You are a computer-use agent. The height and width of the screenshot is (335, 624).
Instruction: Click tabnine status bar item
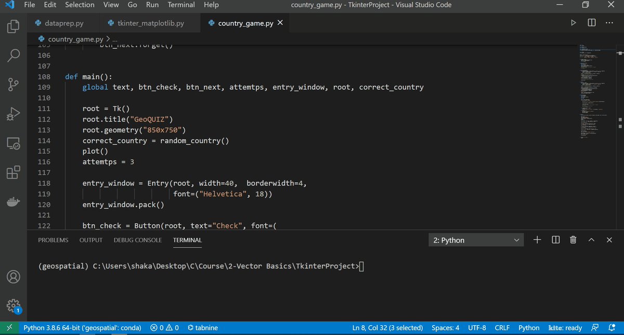point(203,328)
